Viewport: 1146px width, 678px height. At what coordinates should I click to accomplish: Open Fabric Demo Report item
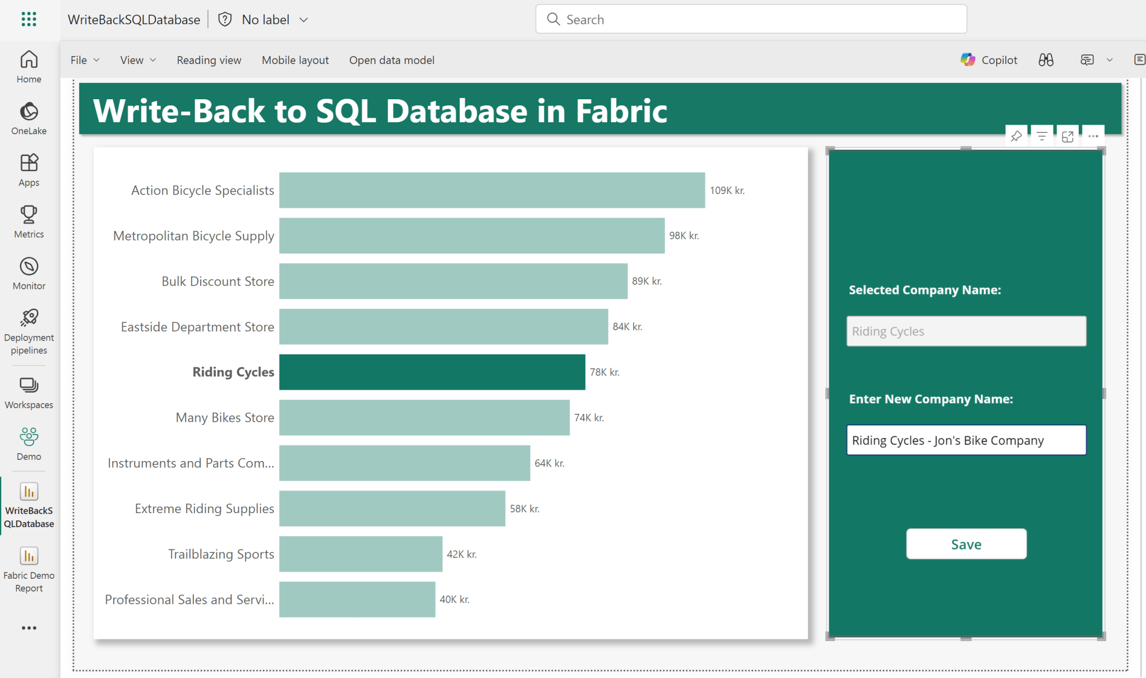29,569
